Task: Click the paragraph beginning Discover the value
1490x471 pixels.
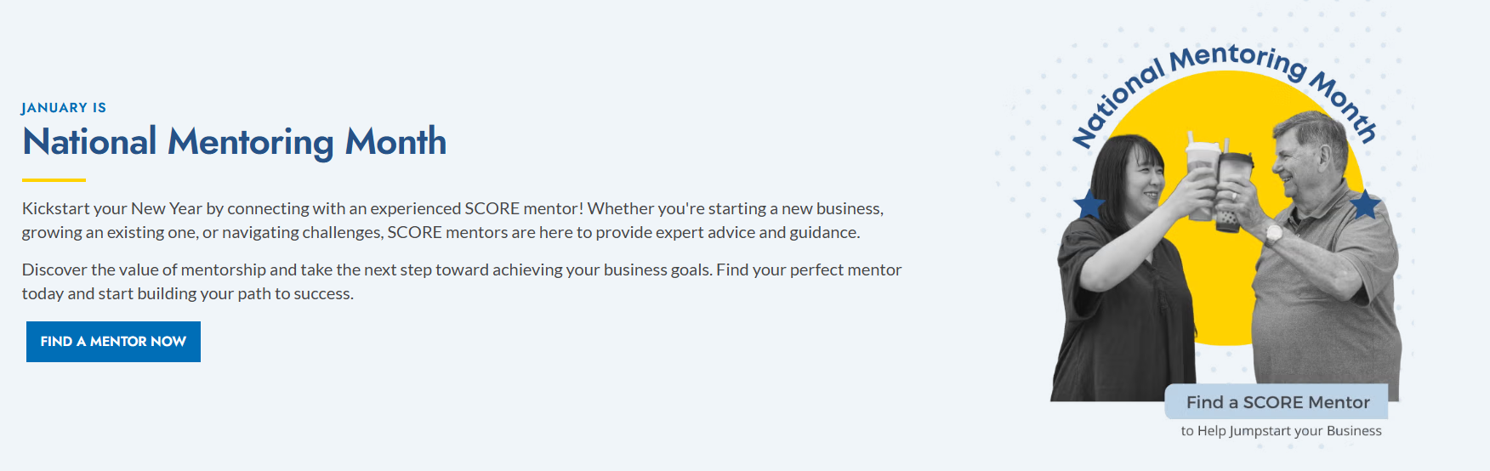Action: pos(461,281)
